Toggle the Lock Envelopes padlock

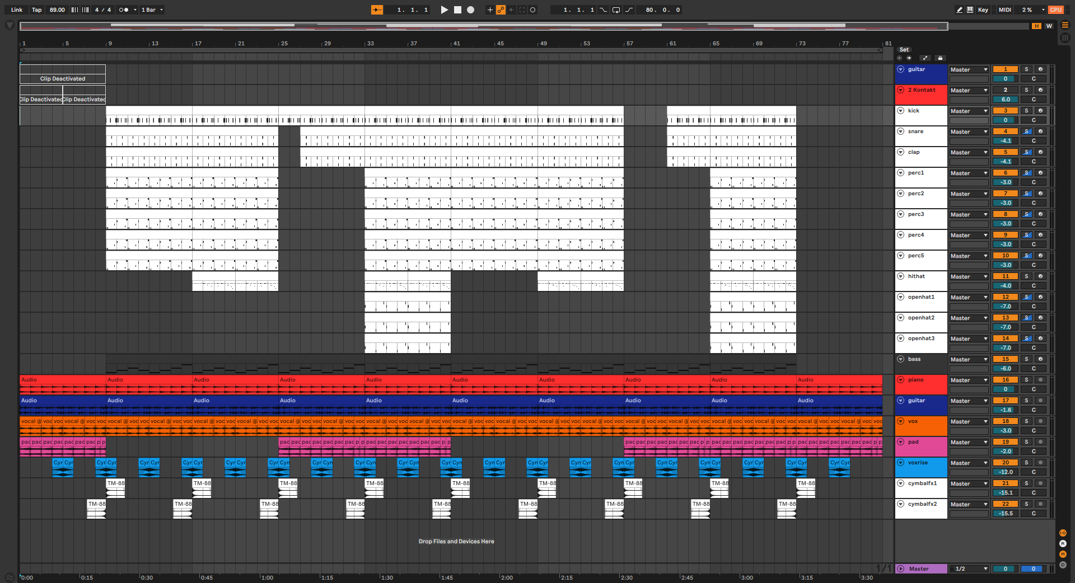(940, 58)
